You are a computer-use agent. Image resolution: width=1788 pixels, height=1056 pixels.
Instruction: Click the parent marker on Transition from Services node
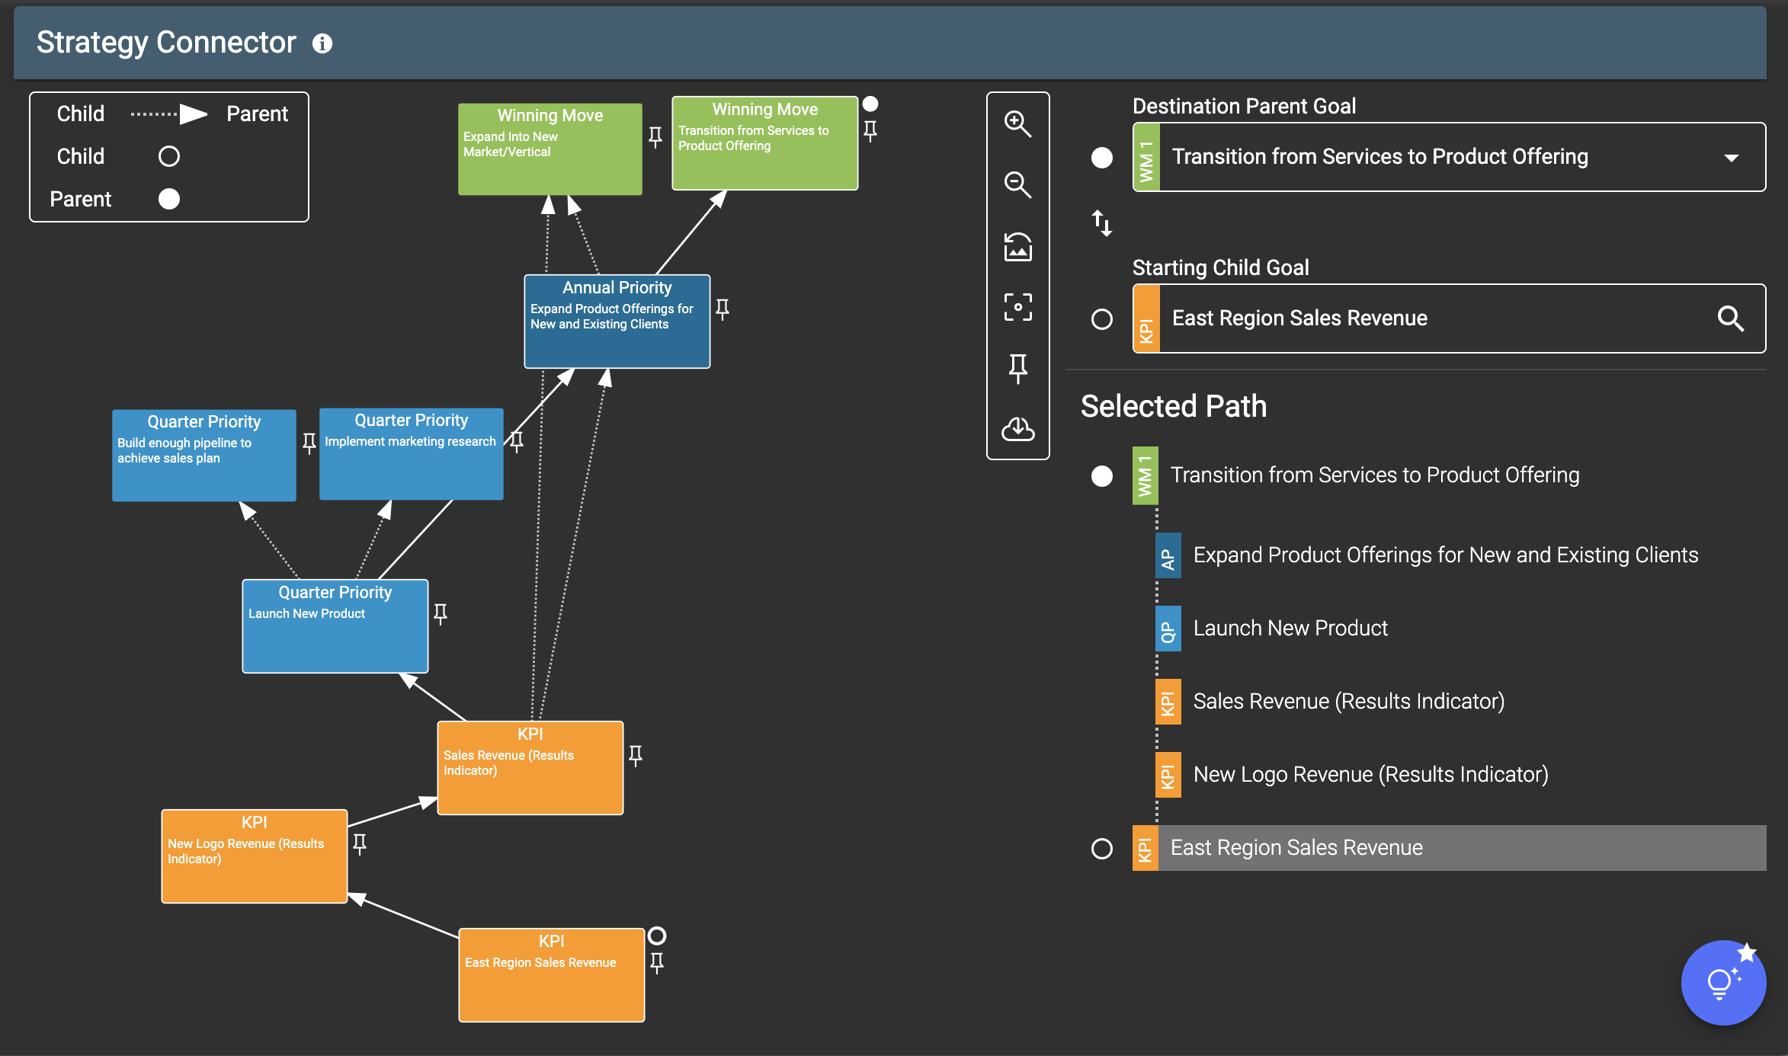[x=870, y=104]
